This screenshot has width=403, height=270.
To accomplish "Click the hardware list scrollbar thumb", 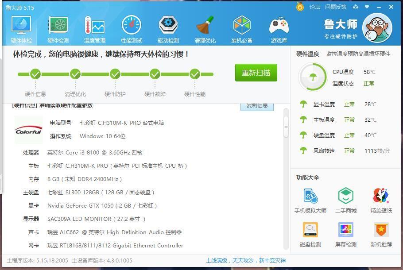I will click(286, 127).
